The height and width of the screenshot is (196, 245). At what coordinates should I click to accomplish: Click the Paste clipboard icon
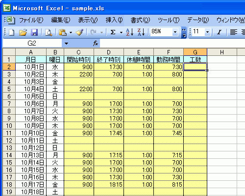tap(63, 32)
